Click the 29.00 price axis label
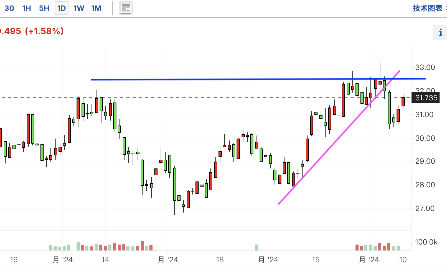This screenshot has height=266, width=447. [425, 161]
